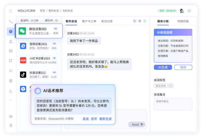Click the 发送 link in AI recommendation

coord(86,119)
